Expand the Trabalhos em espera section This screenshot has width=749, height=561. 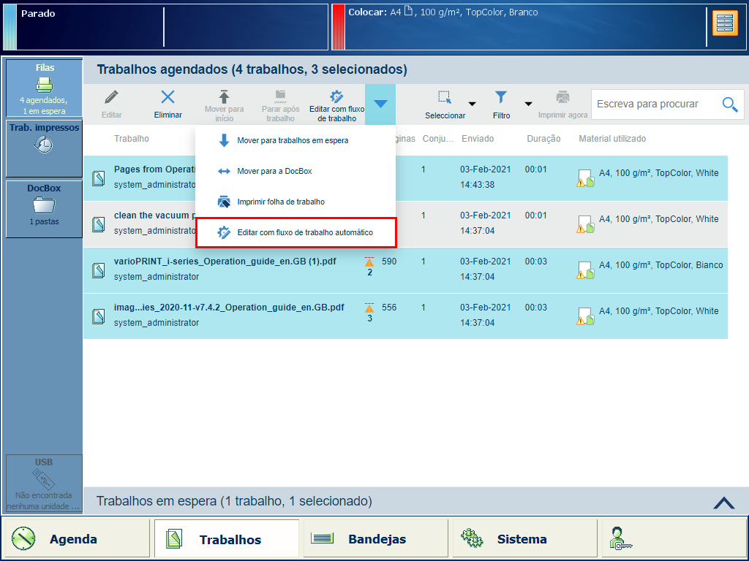(x=723, y=502)
